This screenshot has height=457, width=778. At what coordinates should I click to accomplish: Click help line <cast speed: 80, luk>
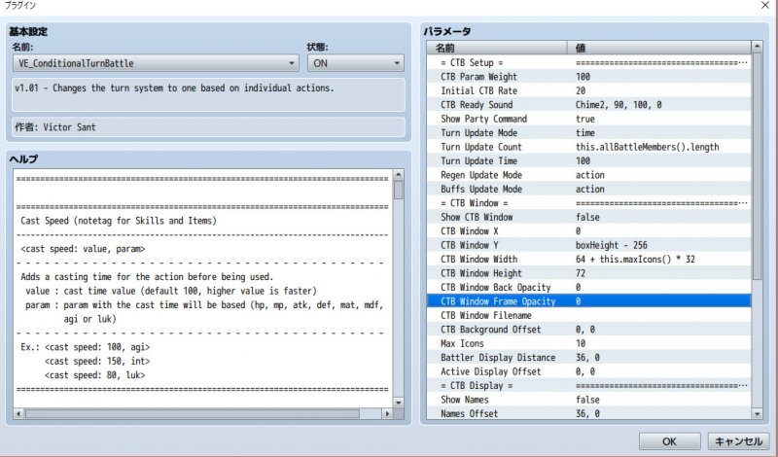tap(94, 375)
